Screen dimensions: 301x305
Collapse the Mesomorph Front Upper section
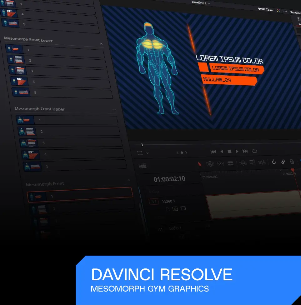(x=114, y=109)
